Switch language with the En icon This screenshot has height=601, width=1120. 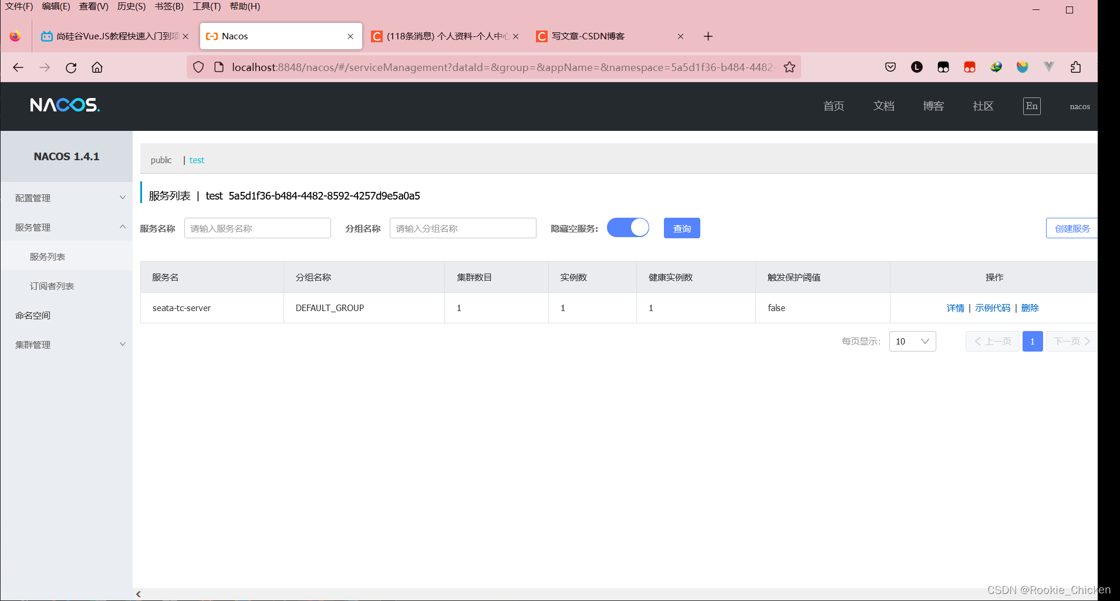1032,106
